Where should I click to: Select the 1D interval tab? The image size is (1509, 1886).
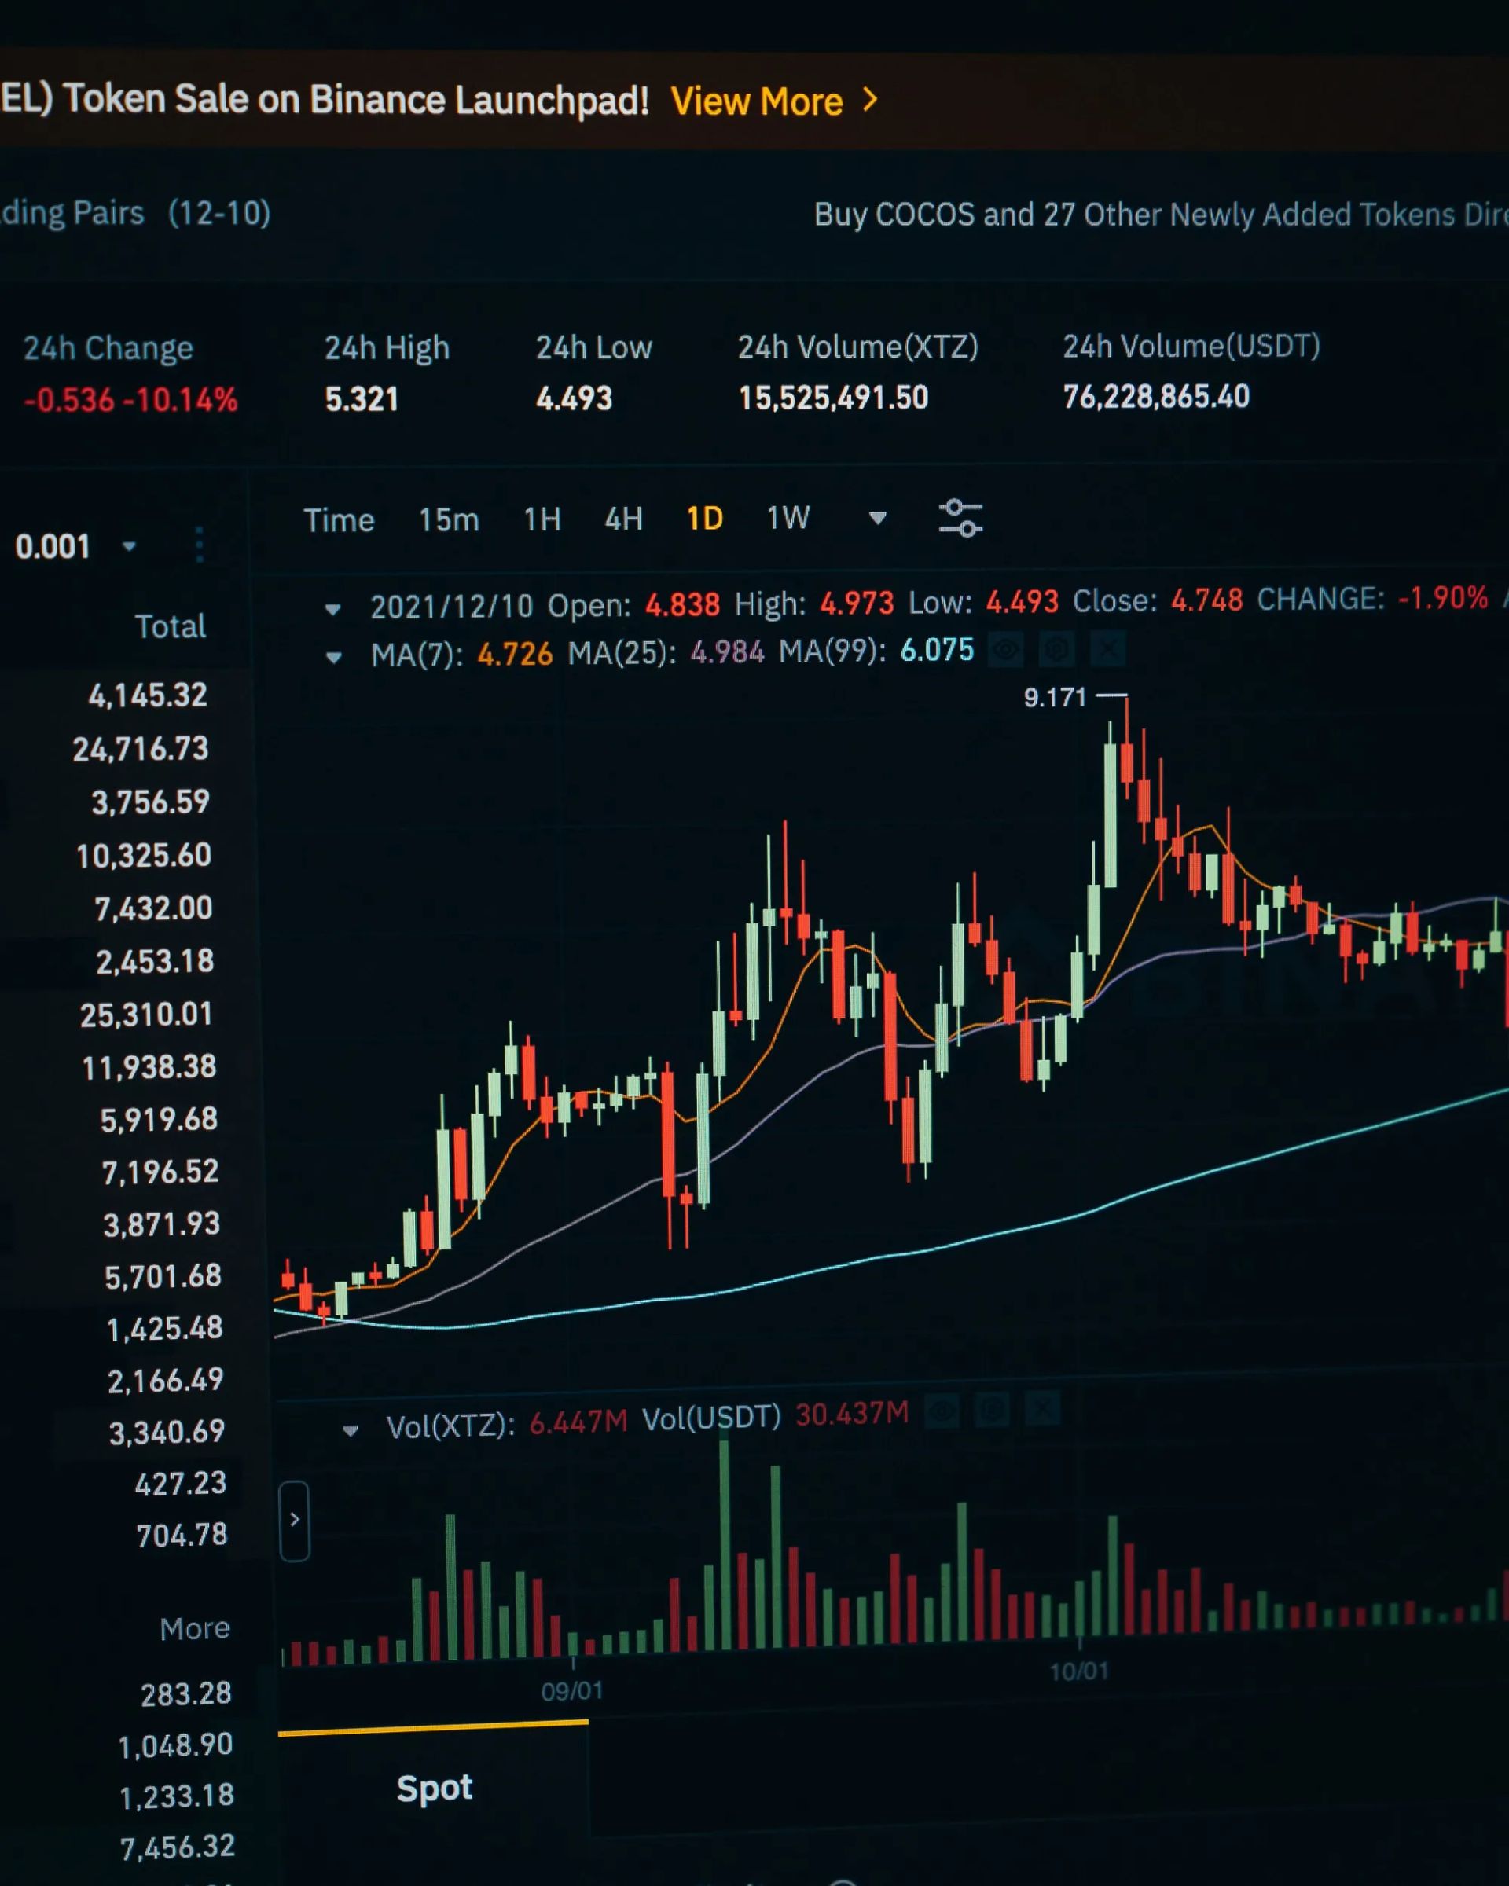pos(704,519)
